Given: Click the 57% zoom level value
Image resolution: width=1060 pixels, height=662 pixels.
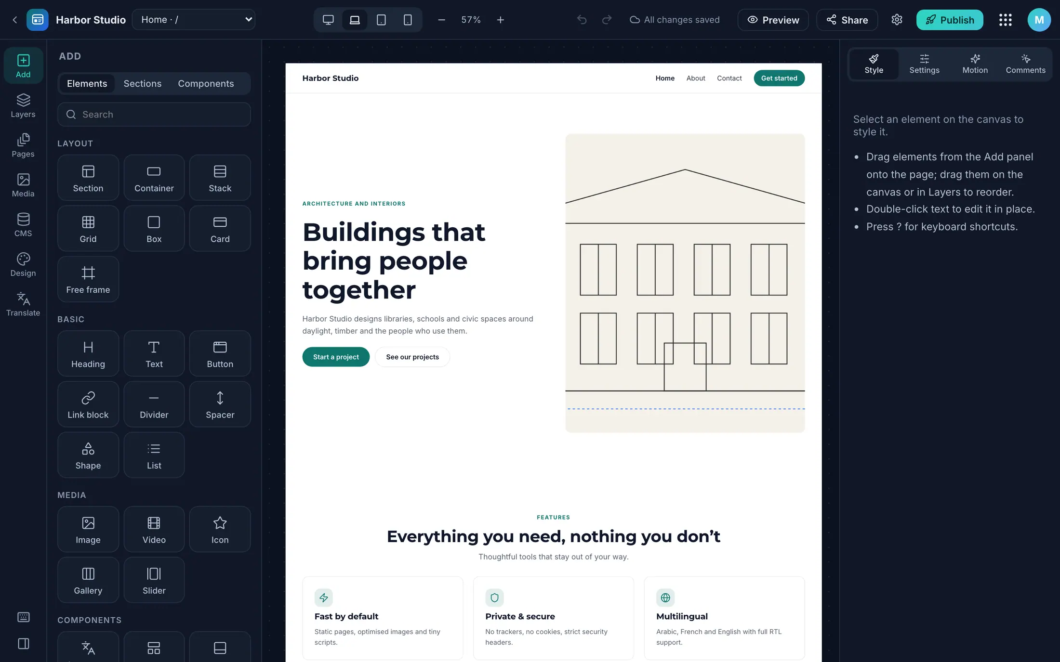Looking at the screenshot, I should click(x=471, y=20).
